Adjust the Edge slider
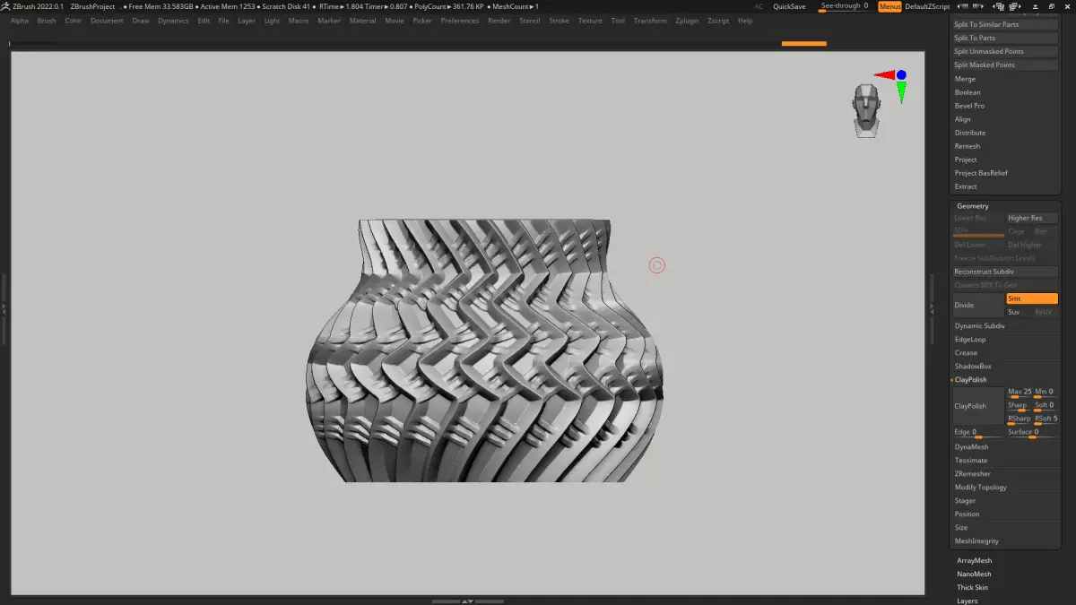The height and width of the screenshot is (605, 1076). (x=978, y=433)
